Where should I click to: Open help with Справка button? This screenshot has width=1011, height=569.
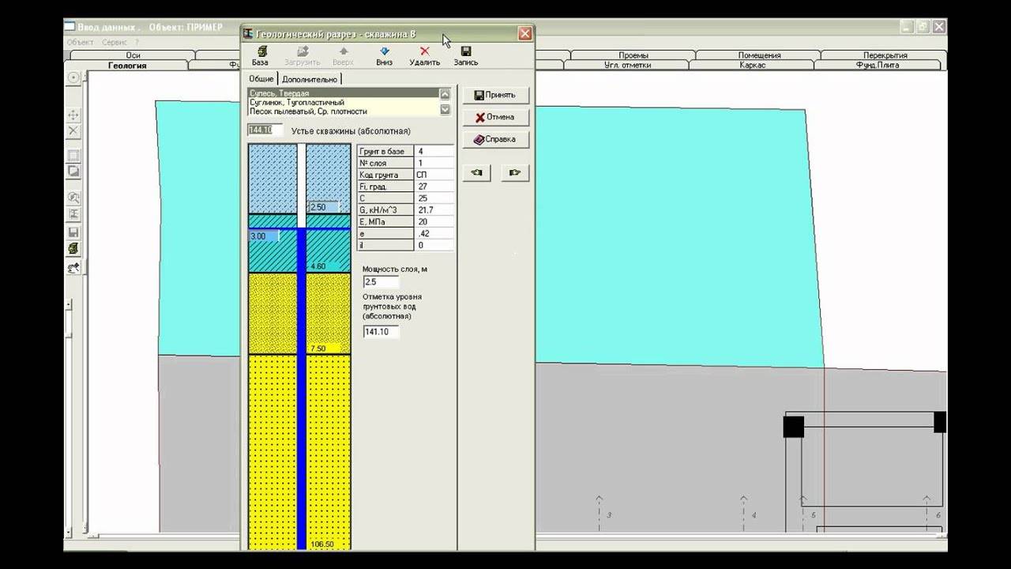click(495, 139)
